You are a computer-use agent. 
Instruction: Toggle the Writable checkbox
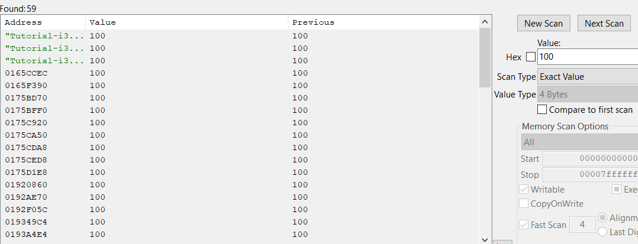(524, 189)
